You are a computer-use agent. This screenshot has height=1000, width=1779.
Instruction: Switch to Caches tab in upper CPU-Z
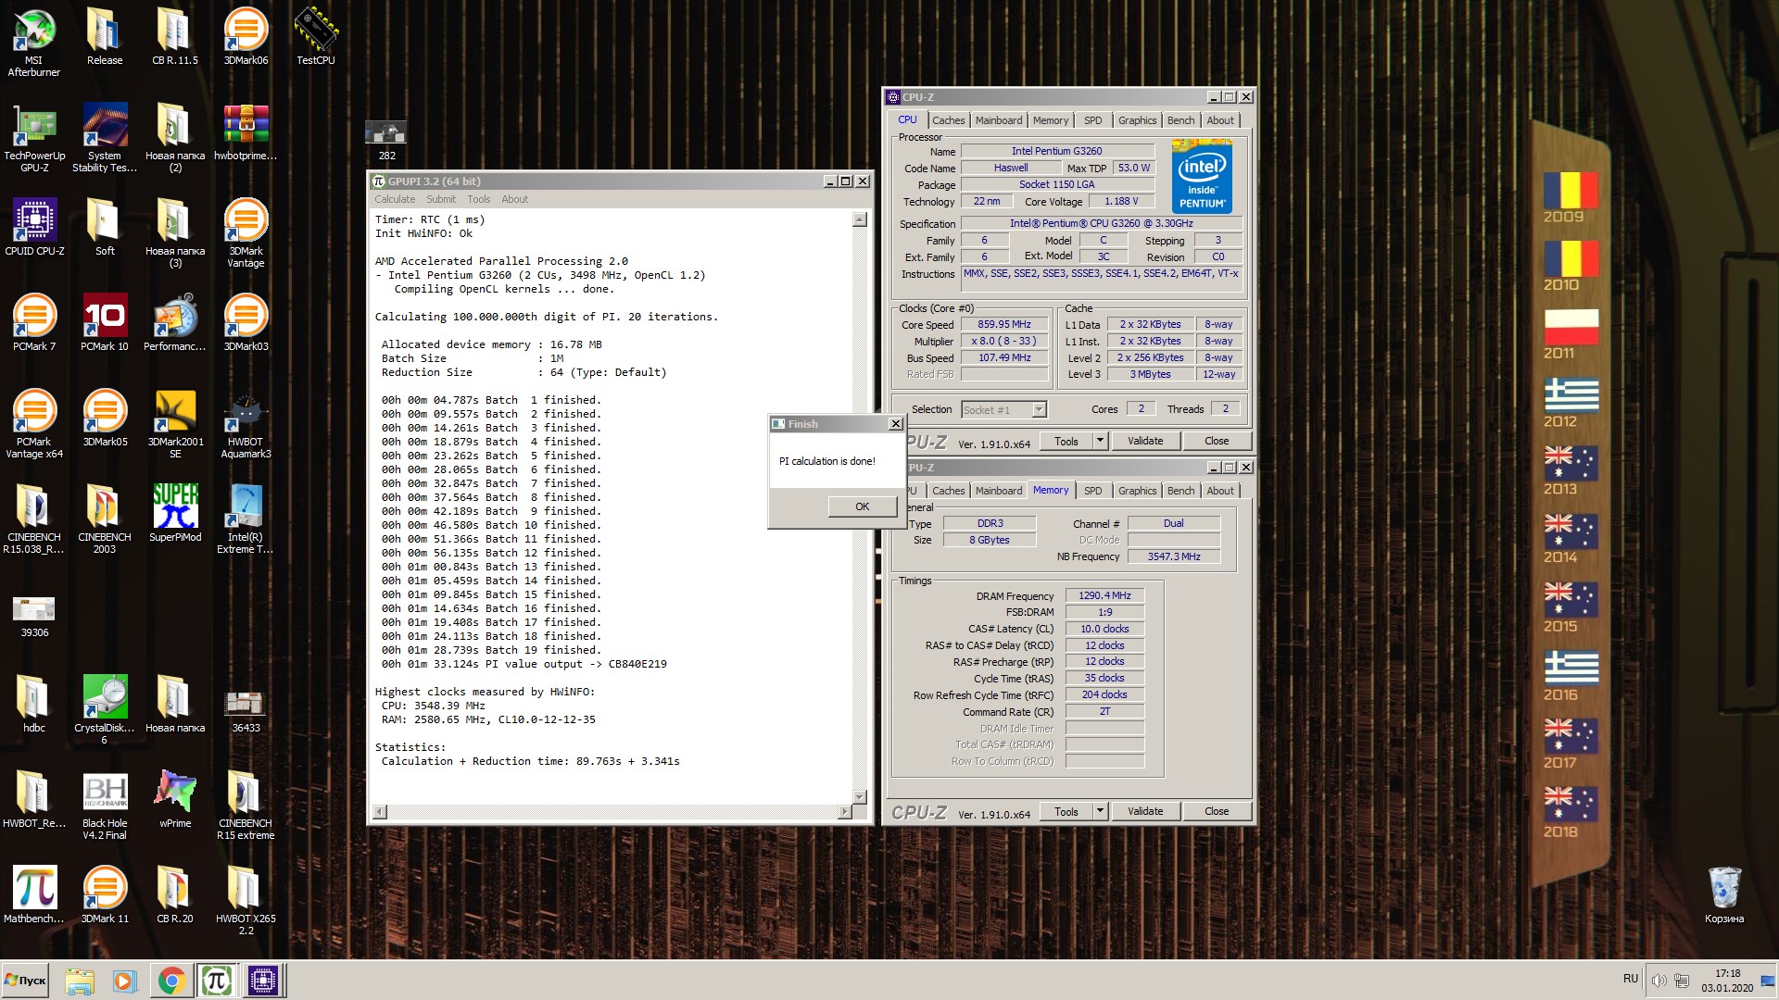click(948, 120)
